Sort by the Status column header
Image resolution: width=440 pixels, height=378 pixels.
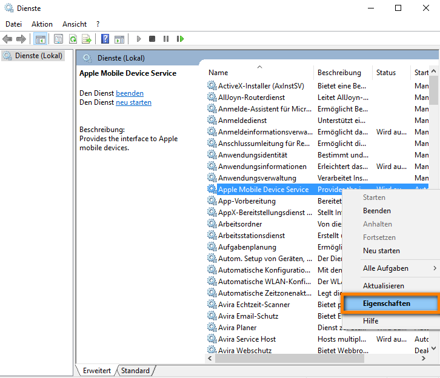[x=392, y=73]
